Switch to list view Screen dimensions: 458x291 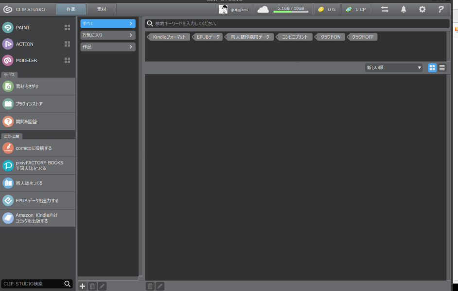[442, 67]
